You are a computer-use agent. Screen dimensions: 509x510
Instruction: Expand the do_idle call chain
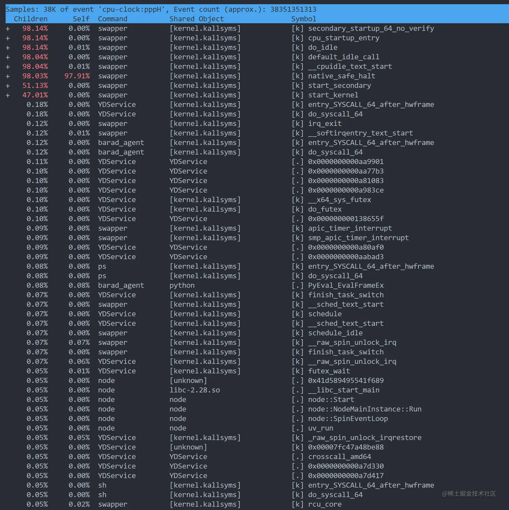(x=8, y=48)
